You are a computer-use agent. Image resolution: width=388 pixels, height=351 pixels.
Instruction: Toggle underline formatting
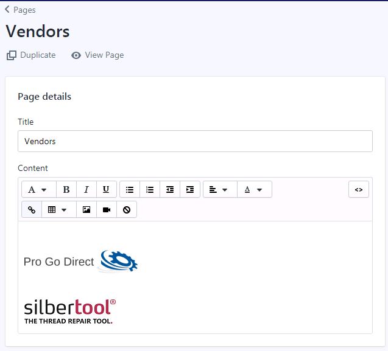click(106, 190)
